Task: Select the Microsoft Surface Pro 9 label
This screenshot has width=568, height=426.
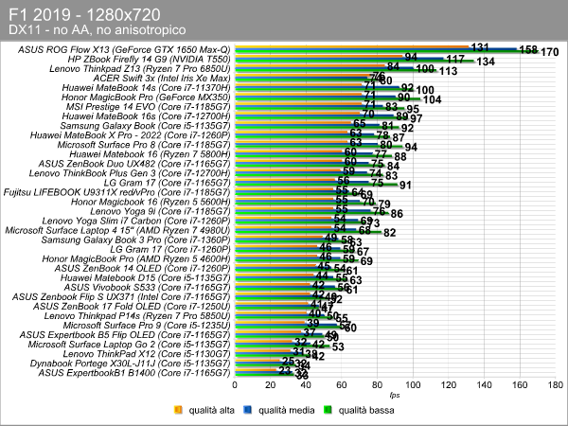Action: tap(147, 326)
